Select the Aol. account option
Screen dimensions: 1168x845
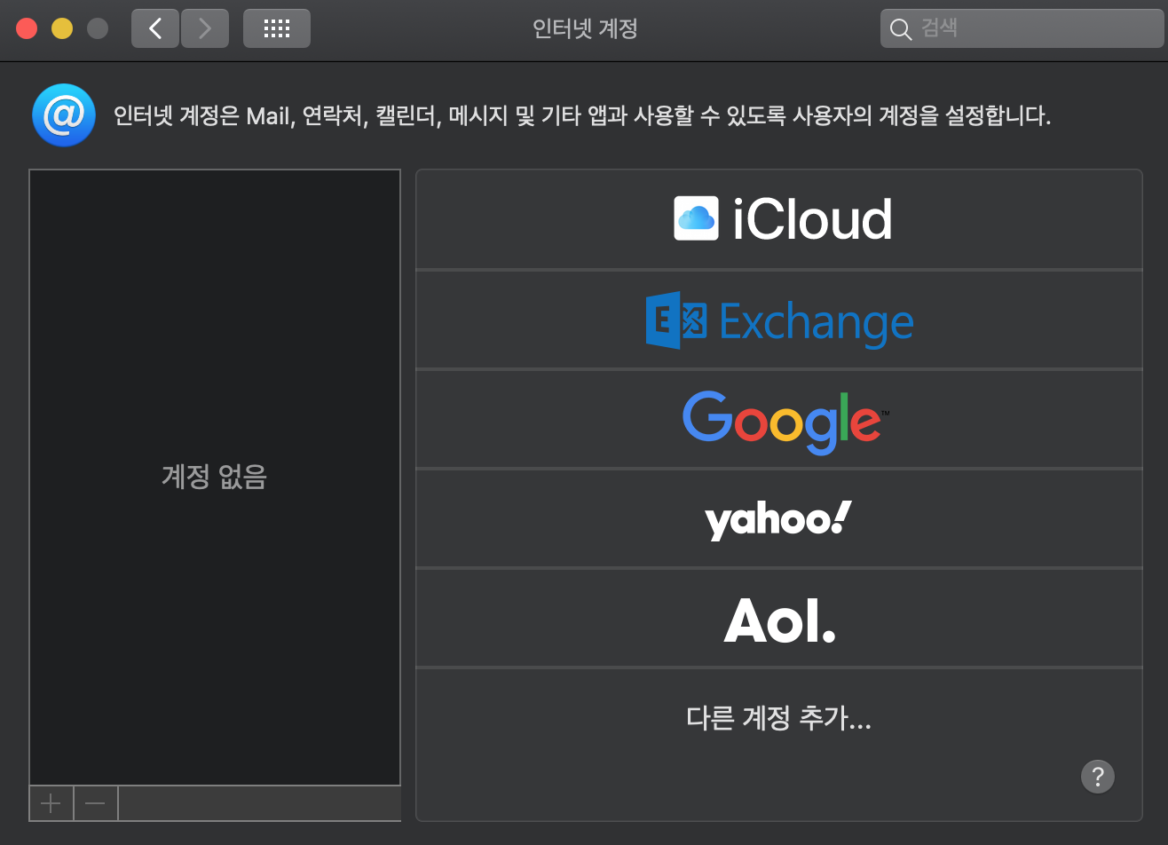(x=779, y=619)
